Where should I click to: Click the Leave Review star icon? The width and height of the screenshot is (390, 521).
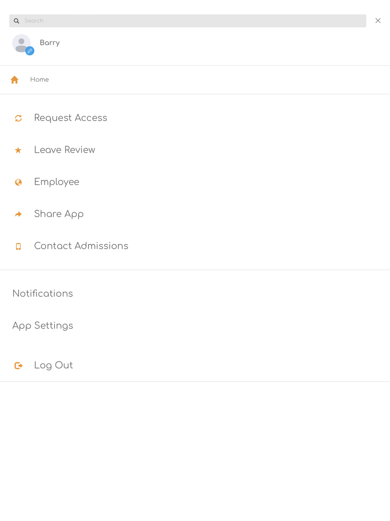click(x=18, y=150)
